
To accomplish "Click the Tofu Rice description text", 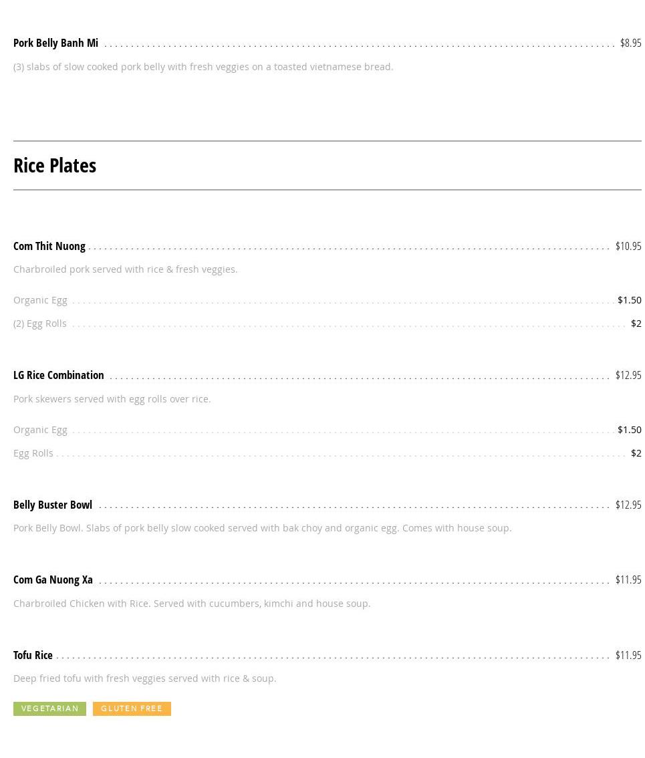I will click(x=144, y=678).
